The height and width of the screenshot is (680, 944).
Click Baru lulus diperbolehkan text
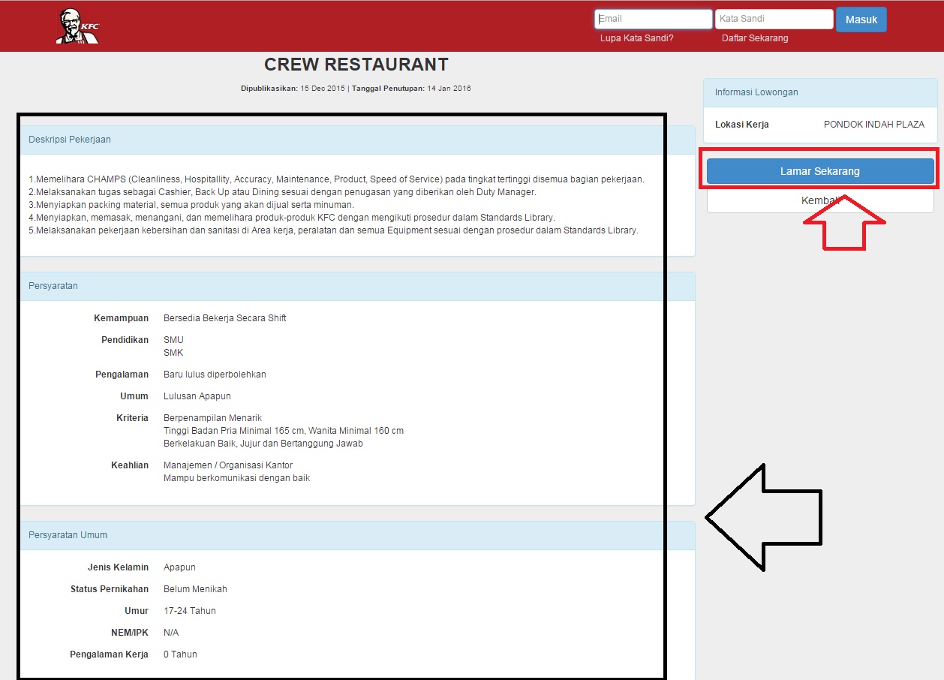215,375
